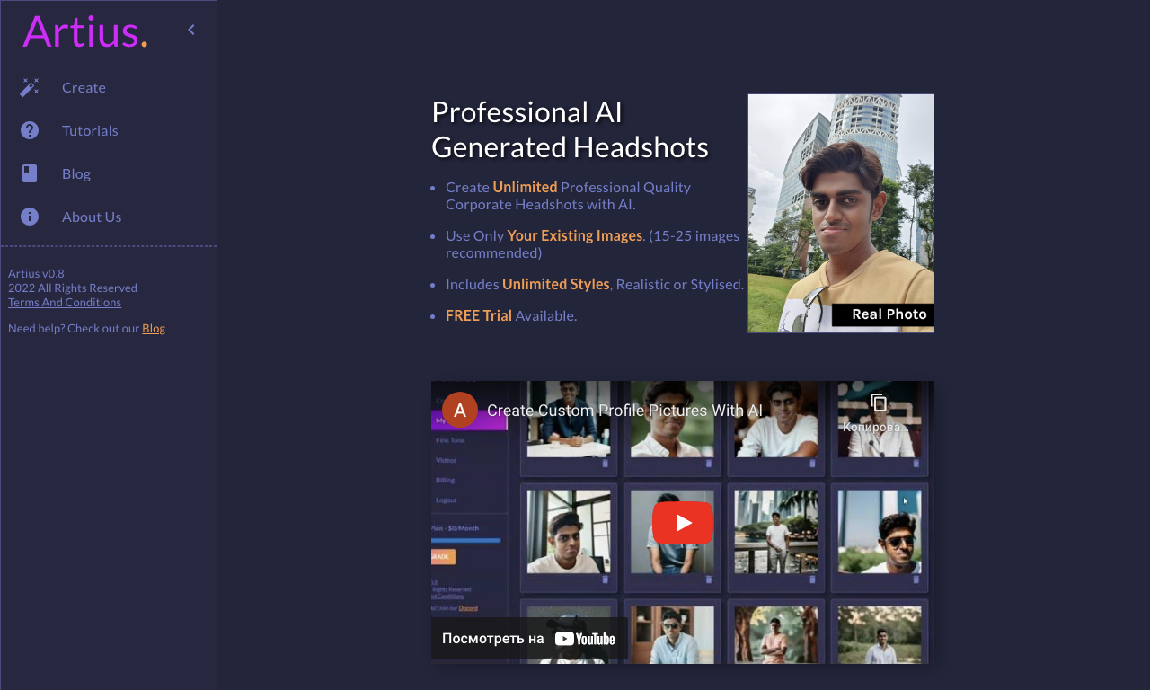
Task: Click the copy link icon on video
Action: click(879, 402)
